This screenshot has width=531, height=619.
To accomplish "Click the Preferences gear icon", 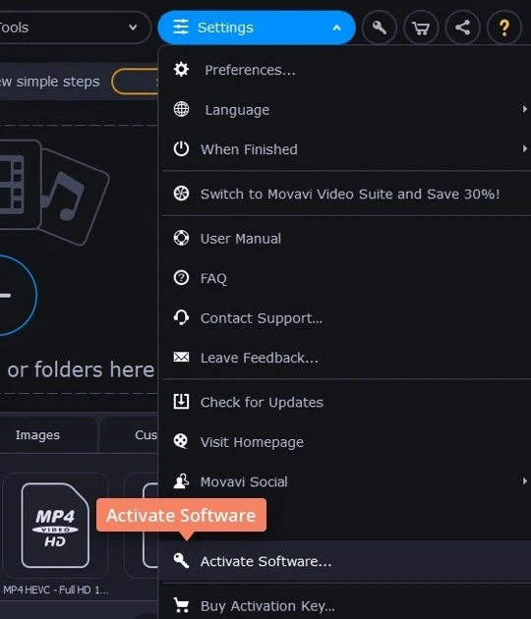I will click(x=181, y=70).
